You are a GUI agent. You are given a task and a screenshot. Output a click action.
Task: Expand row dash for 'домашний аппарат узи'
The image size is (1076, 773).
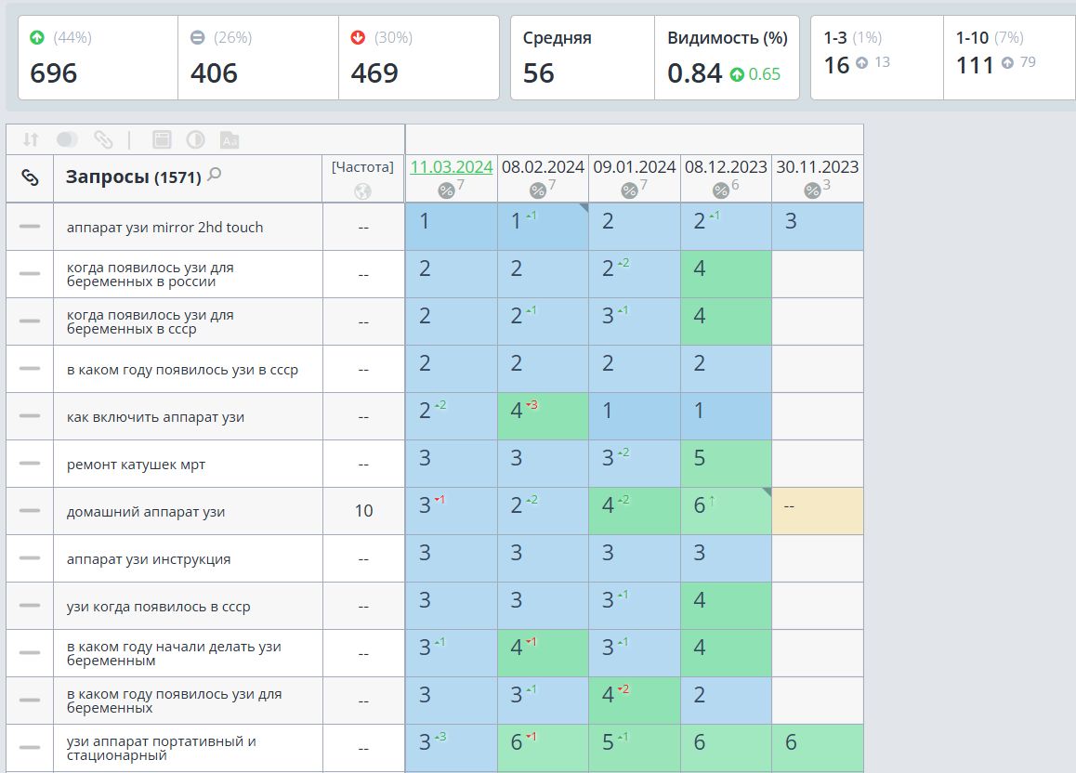[30, 511]
